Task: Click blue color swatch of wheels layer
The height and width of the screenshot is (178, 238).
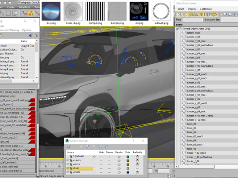Action: [127, 172]
